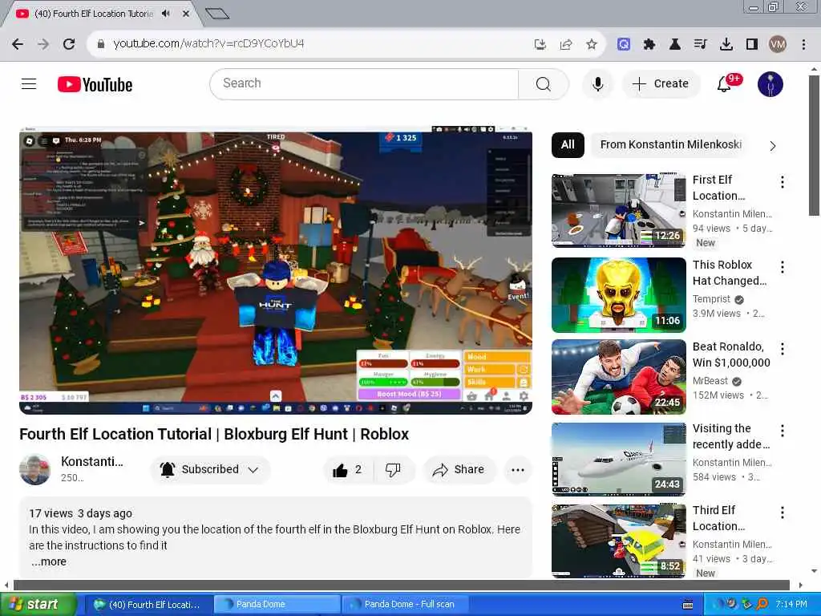Search with voice using the microphone icon

pyautogui.click(x=597, y=83)
